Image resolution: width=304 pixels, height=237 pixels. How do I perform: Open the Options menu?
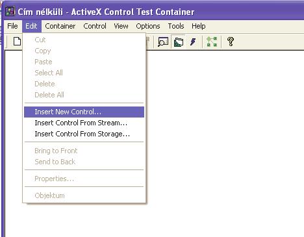point(148,26)
